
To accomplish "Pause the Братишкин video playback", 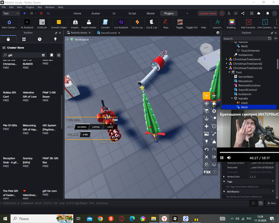I will point(222,158).
